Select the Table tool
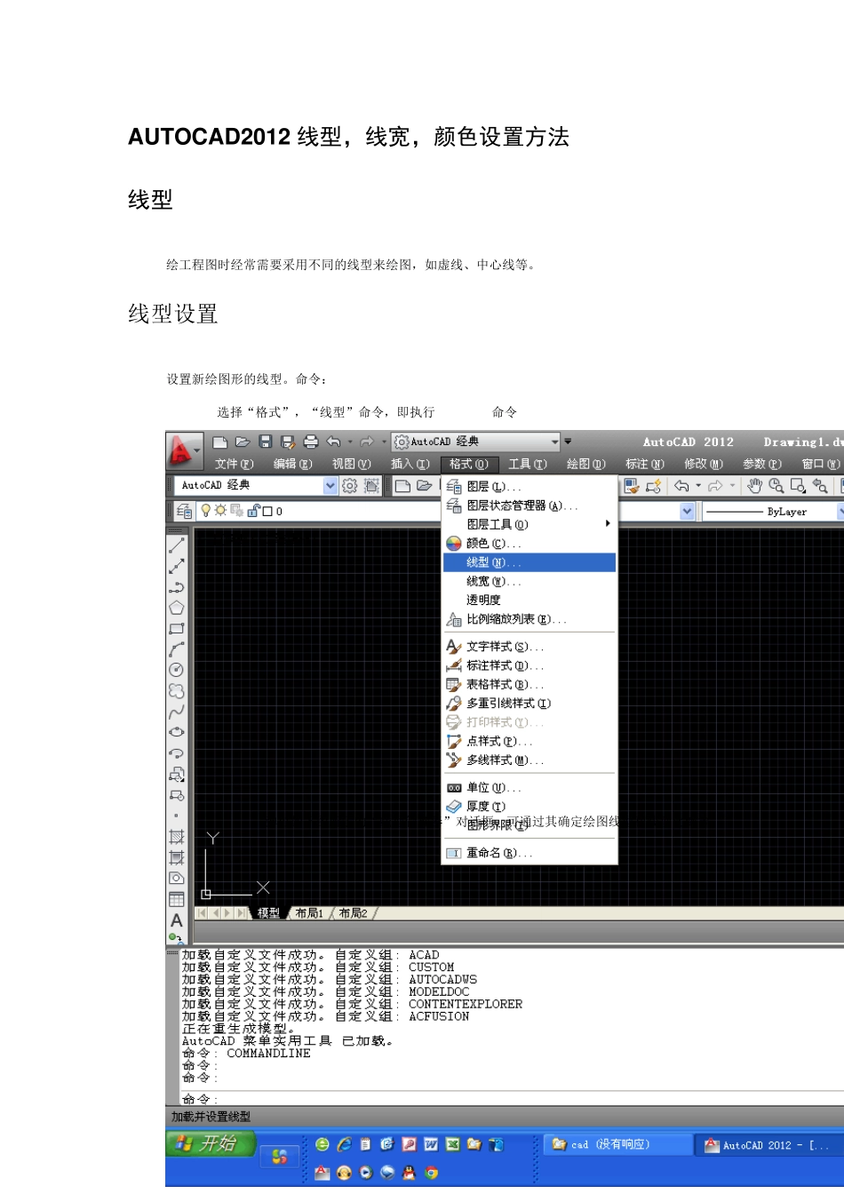 tap(177, 899)
